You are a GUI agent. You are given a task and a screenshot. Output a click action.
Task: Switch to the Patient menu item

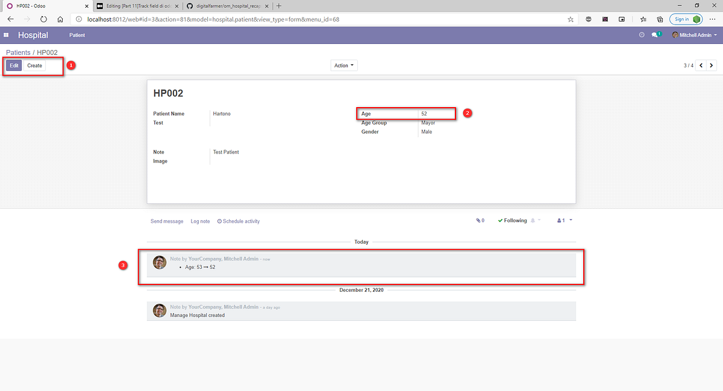point(77,35)
